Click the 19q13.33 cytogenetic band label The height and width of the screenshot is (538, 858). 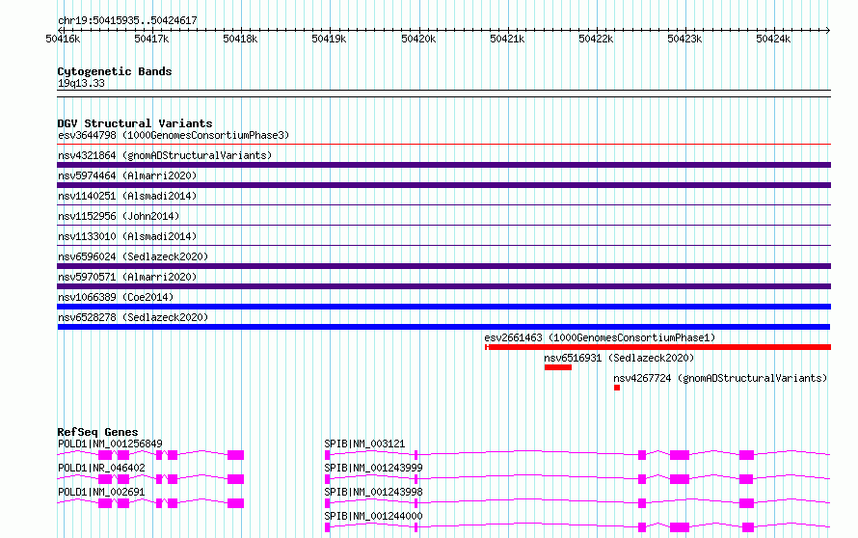tap(81, 83)
